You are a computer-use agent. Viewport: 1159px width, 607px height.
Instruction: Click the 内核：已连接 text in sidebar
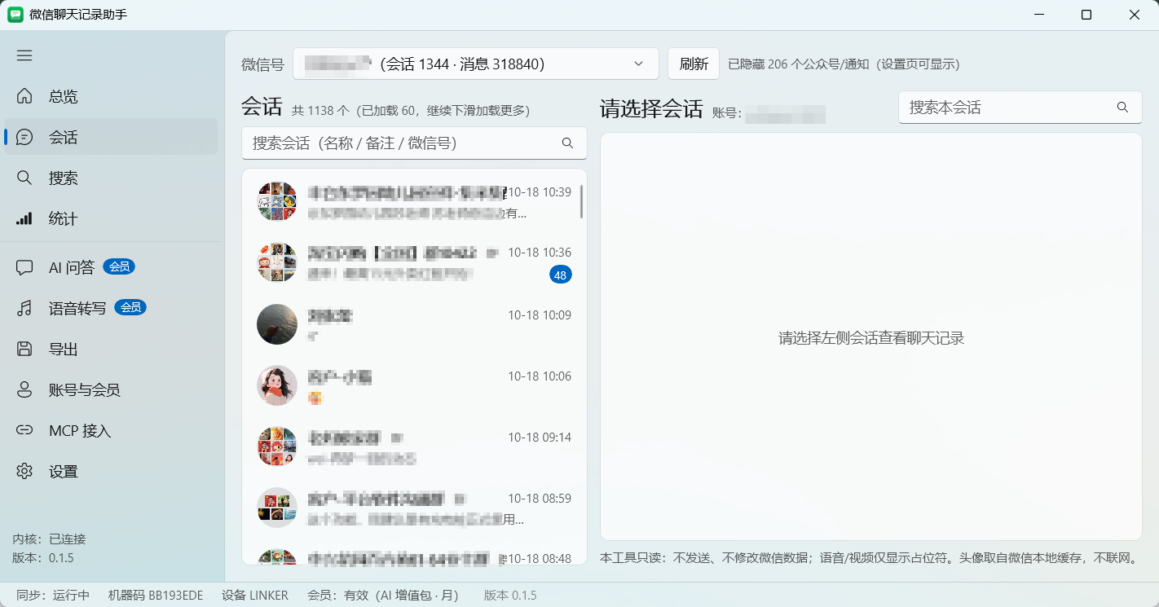click(49, 539)
